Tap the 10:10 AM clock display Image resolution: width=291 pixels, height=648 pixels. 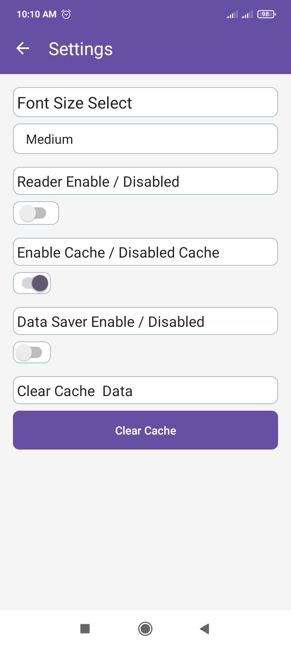pos(36,14)
